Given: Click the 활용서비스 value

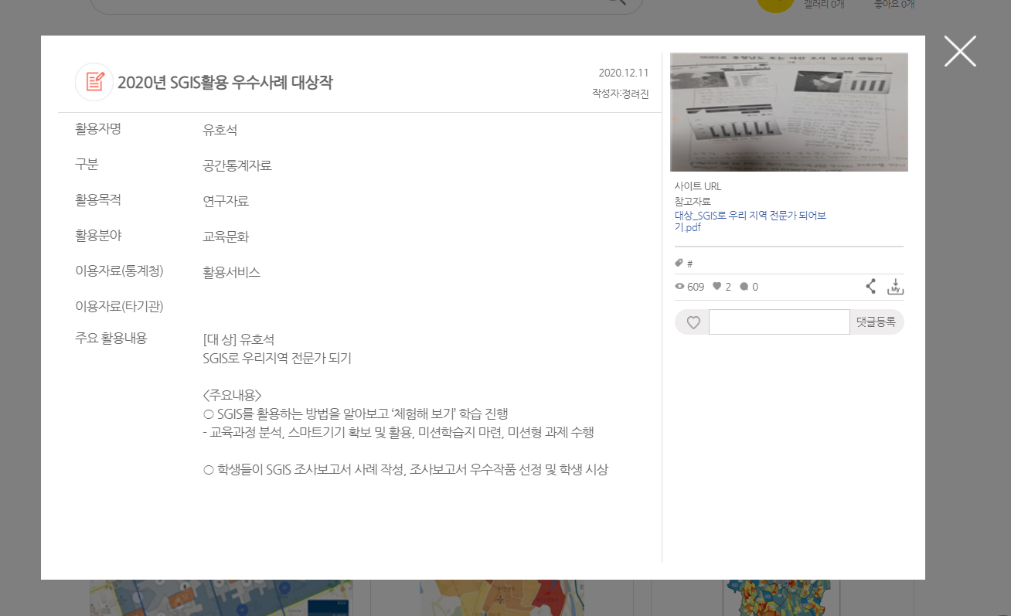Looking at the screenshot, I should (232, 272).
